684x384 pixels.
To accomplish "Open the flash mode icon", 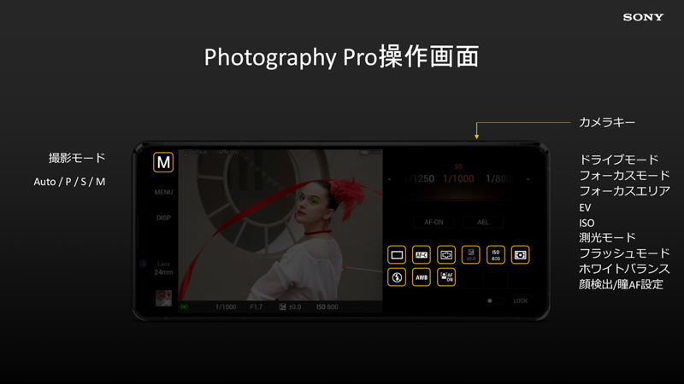I will (397, 277).
